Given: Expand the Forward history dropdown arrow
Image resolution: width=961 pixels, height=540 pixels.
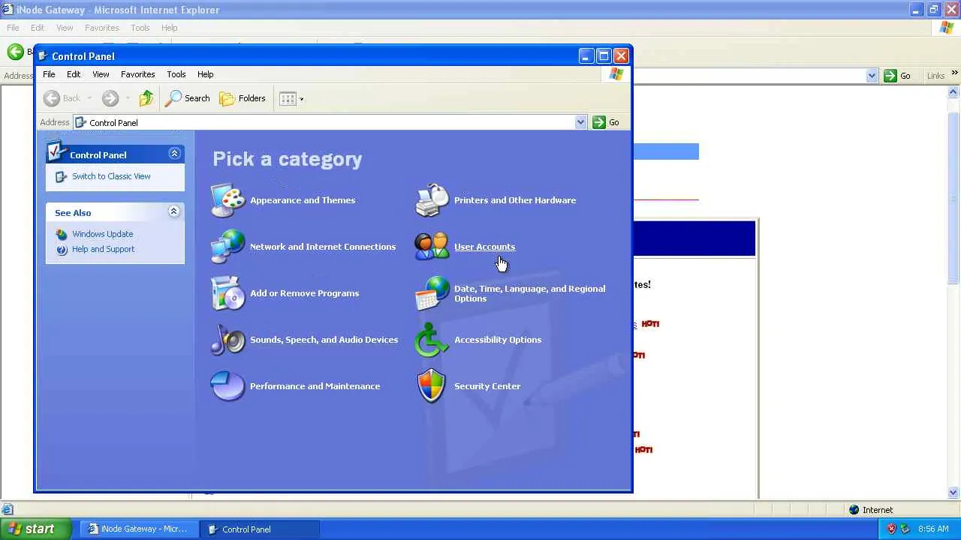Looking at the screenshot, I should point(128,98).
